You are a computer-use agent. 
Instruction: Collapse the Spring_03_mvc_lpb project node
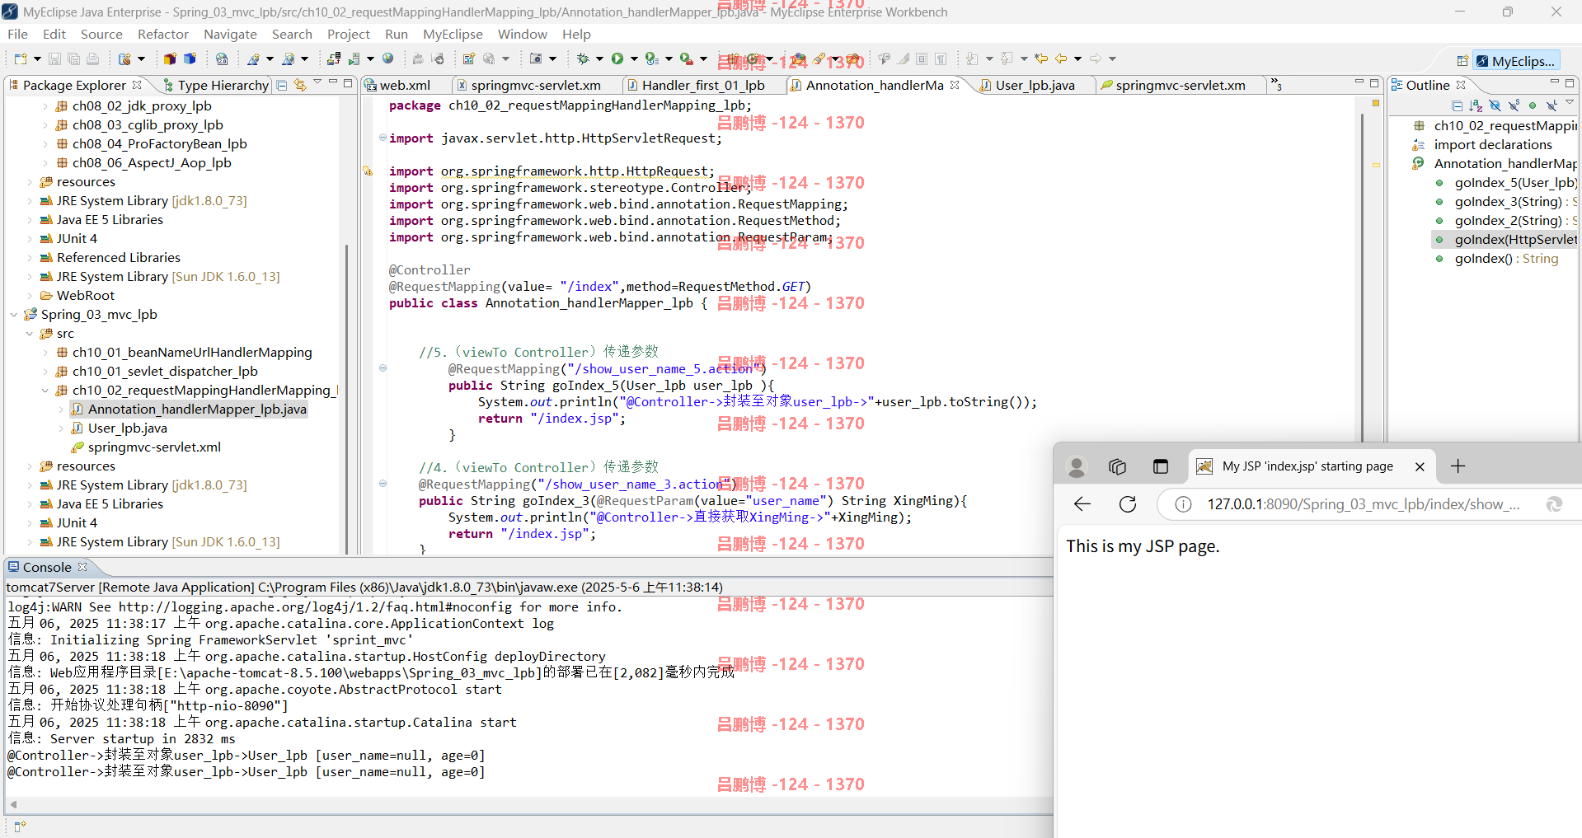coord(14,315)
